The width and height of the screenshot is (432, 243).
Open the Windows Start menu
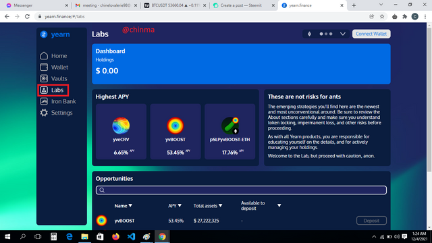(7, 236)
